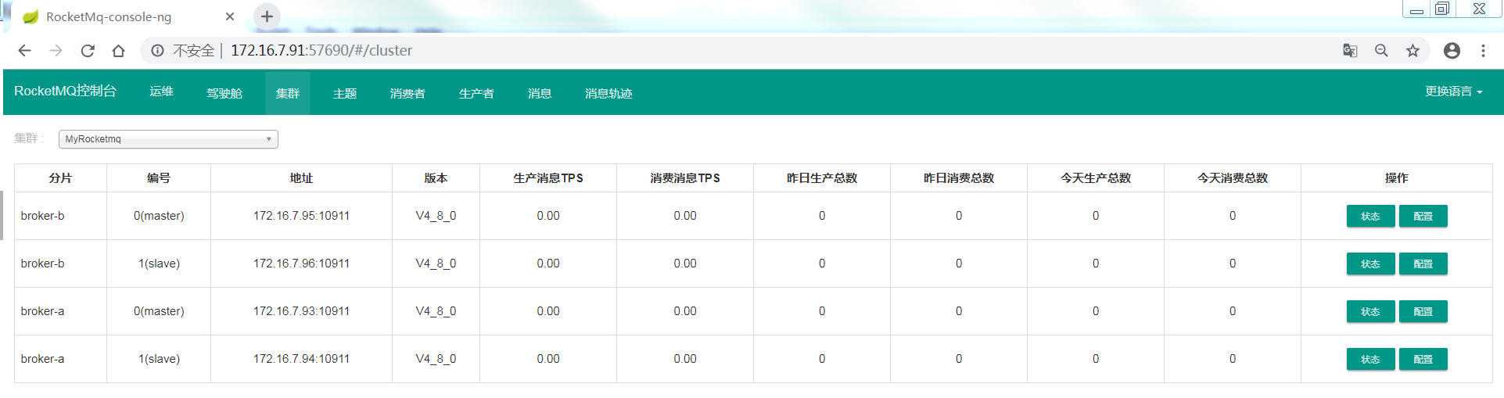Click V4_8_0 version in 172.16.7.95 row
This screenshot has height=398, width=1504.
(436, 216)
